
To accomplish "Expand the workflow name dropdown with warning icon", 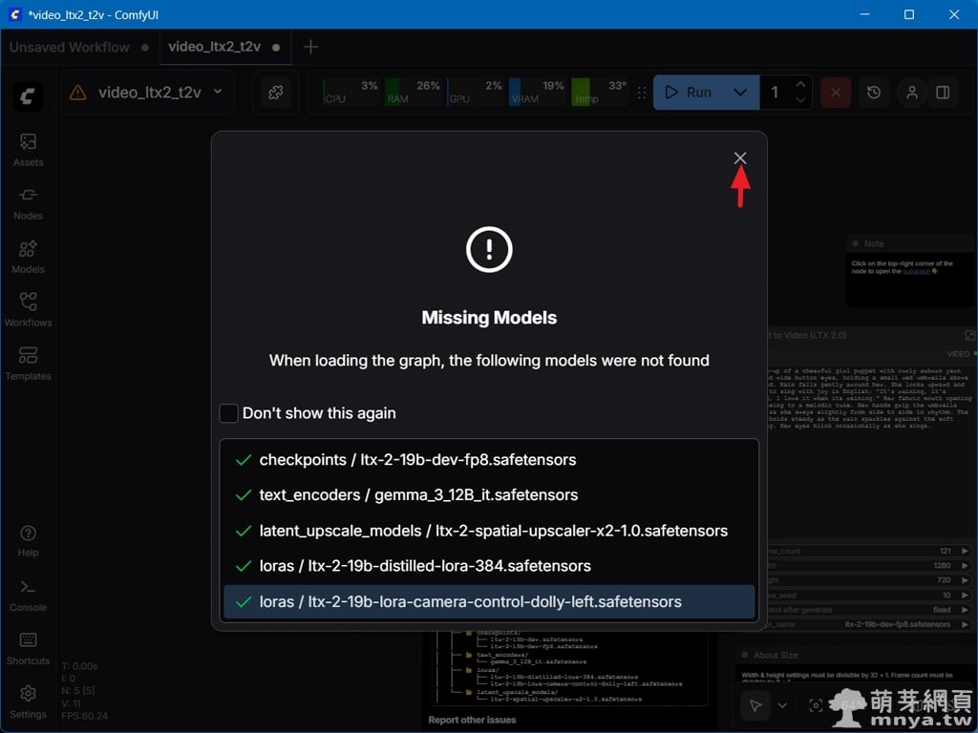I will 147,93.
